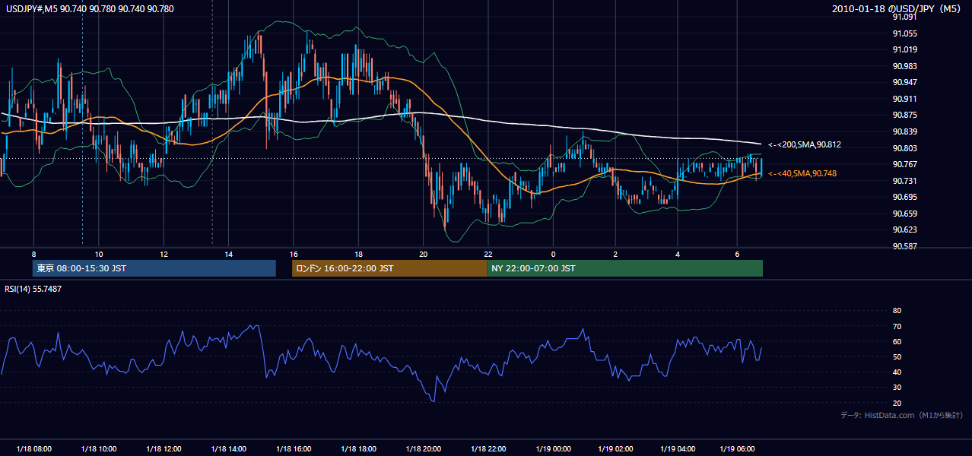Click the 1/18 10:00 time axis label

[99, 448]
